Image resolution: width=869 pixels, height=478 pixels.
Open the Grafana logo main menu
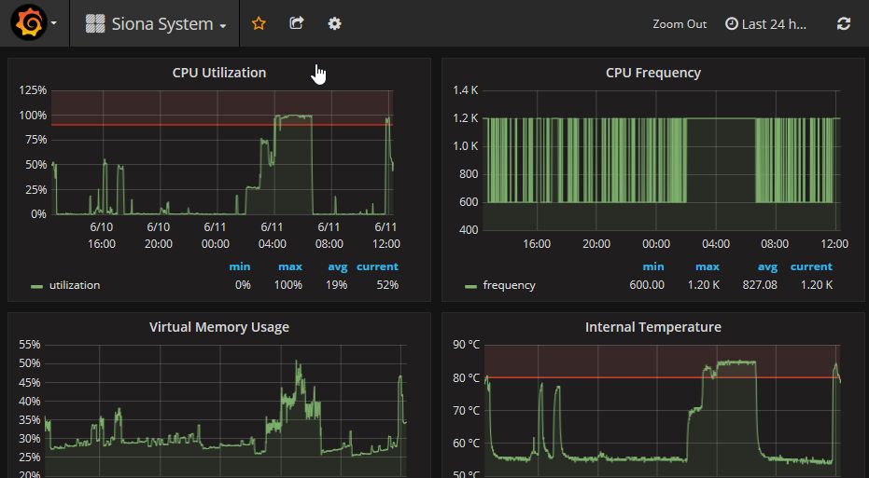(x=29, y=23)
